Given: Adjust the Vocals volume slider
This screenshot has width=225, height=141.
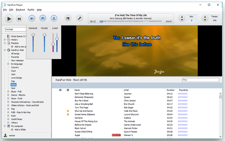Looking at the screenshot, I should (44, 35).
